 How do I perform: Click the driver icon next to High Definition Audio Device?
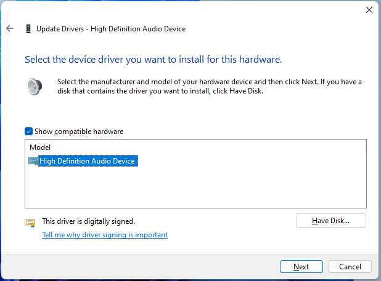tap(33, 161)
